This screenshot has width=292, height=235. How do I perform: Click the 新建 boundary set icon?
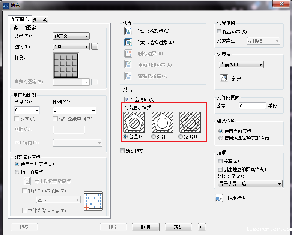(x=224, y=78)
